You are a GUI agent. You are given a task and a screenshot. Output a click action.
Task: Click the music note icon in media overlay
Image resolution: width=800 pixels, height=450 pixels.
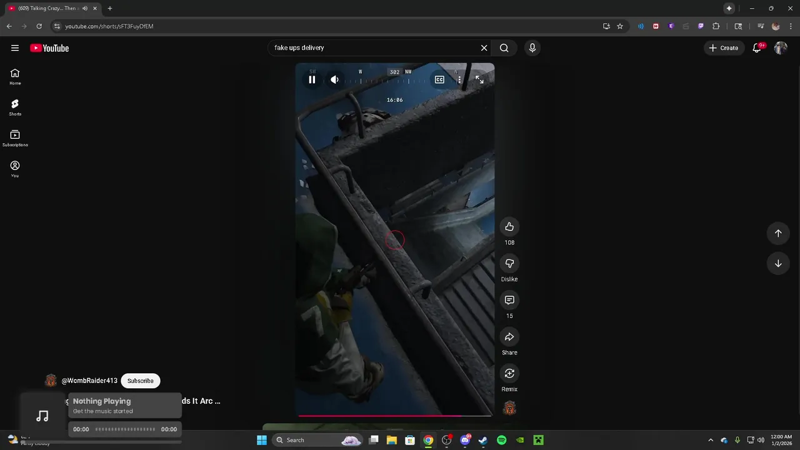click(42, 416)
